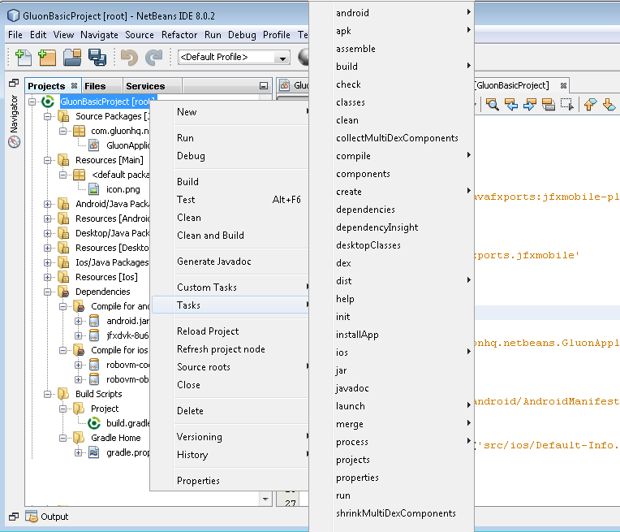Select the Desktop/Java Packages tree node
Screen dimensions: 620x532
click(112, 233)
